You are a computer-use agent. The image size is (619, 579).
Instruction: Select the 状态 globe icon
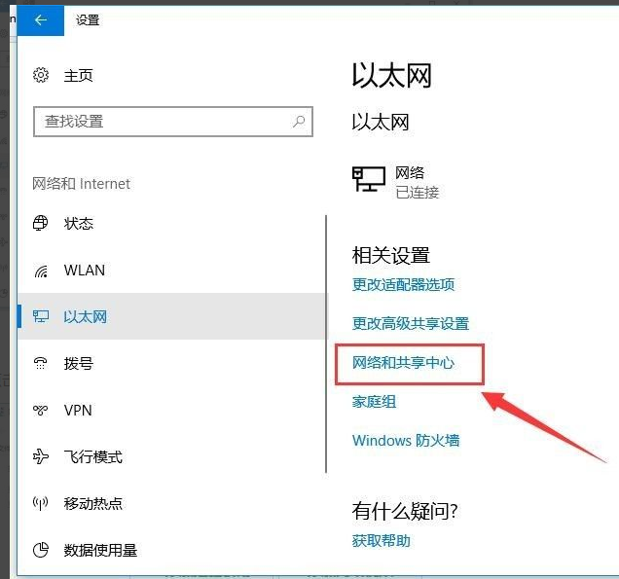[41, 223]
